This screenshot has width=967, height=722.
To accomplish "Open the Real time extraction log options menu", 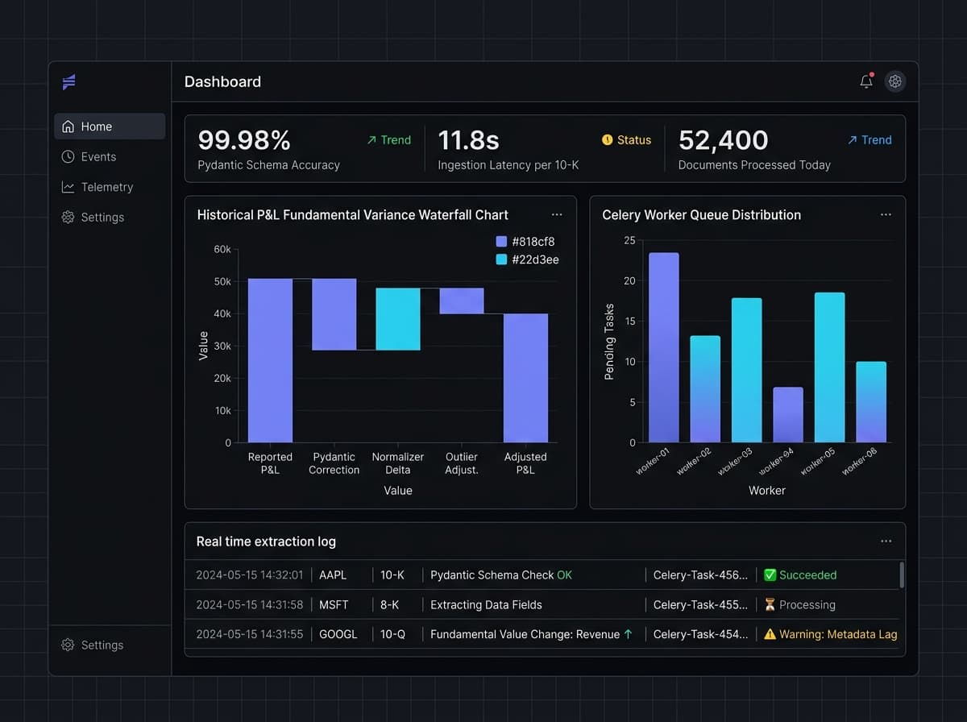I will point(886,541).
